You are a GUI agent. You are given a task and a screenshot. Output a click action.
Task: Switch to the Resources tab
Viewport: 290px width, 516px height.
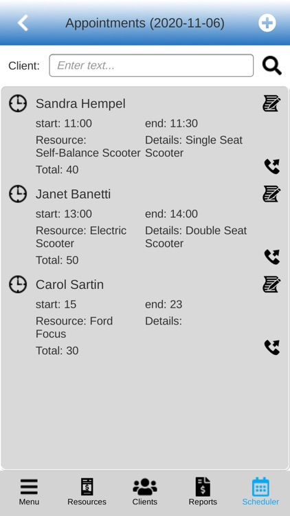(87, 492)
